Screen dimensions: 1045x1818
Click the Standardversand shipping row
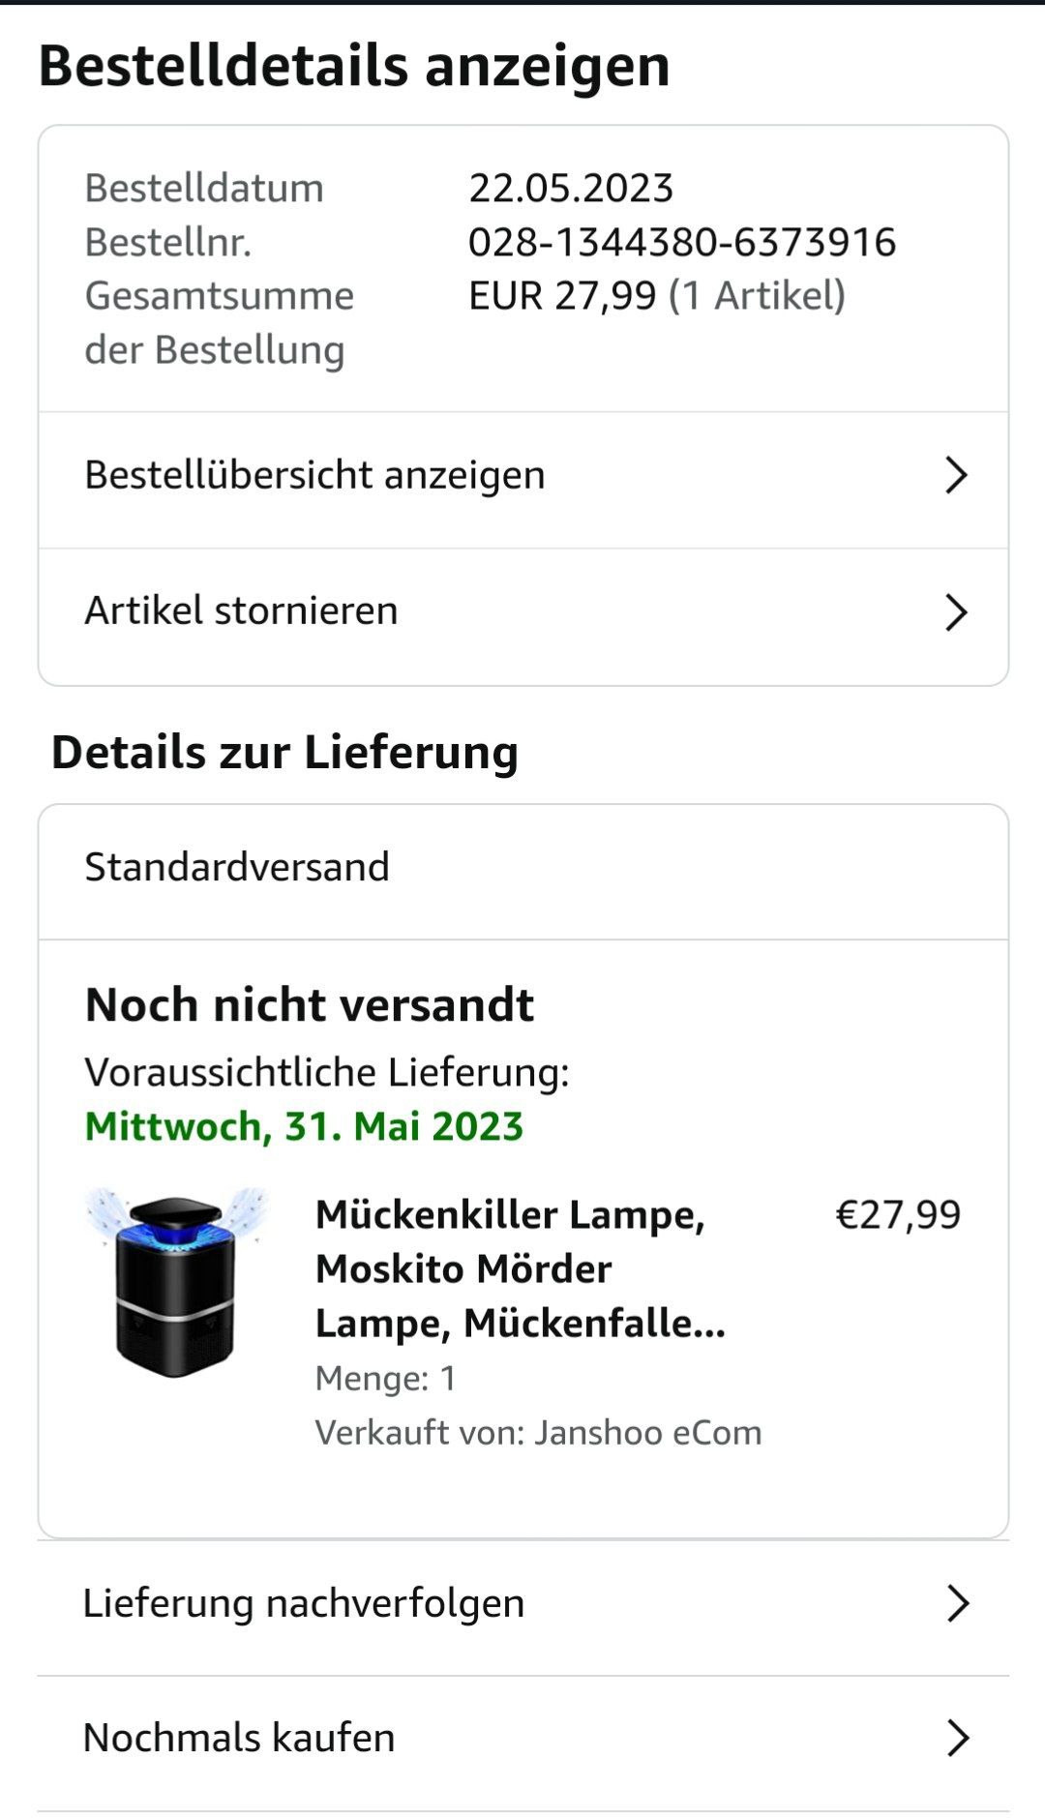coord(237,867)
